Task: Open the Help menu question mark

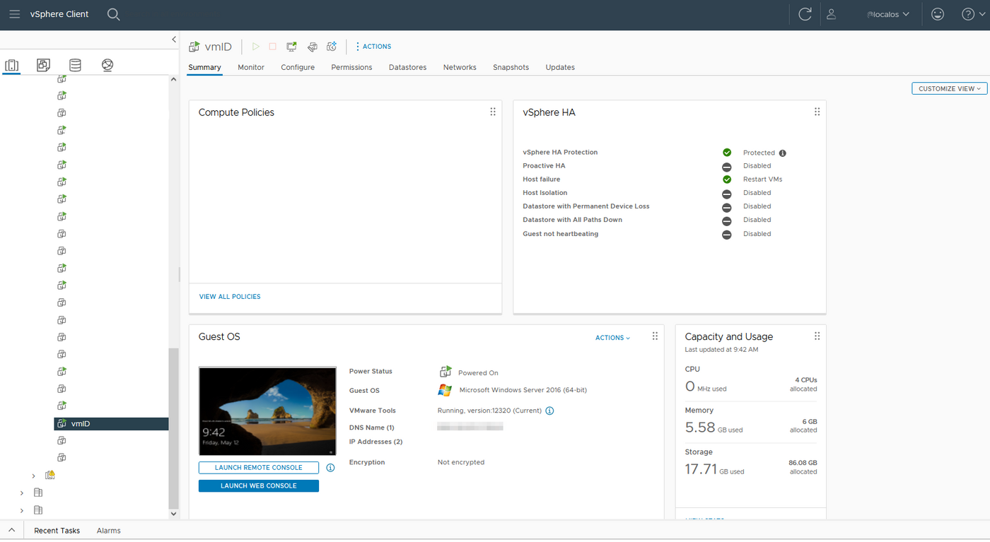Action: click(968, 13)
